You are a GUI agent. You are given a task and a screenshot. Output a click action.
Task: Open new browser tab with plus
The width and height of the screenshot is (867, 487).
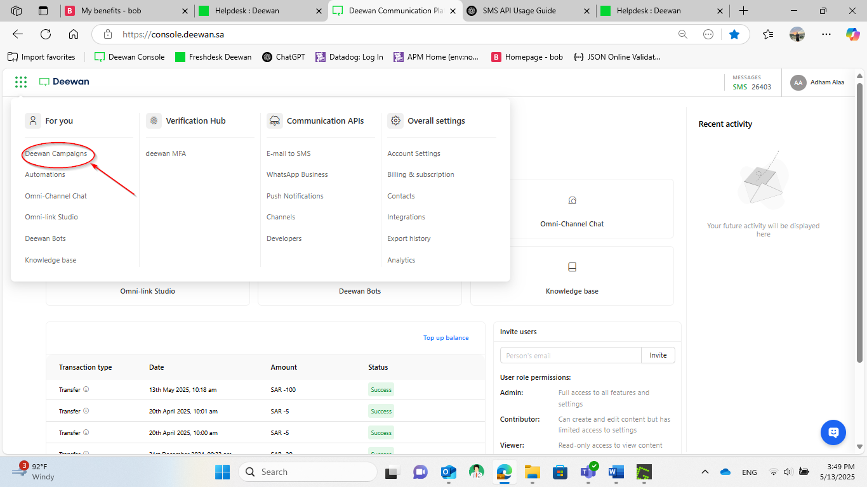(x=744, y=11)
